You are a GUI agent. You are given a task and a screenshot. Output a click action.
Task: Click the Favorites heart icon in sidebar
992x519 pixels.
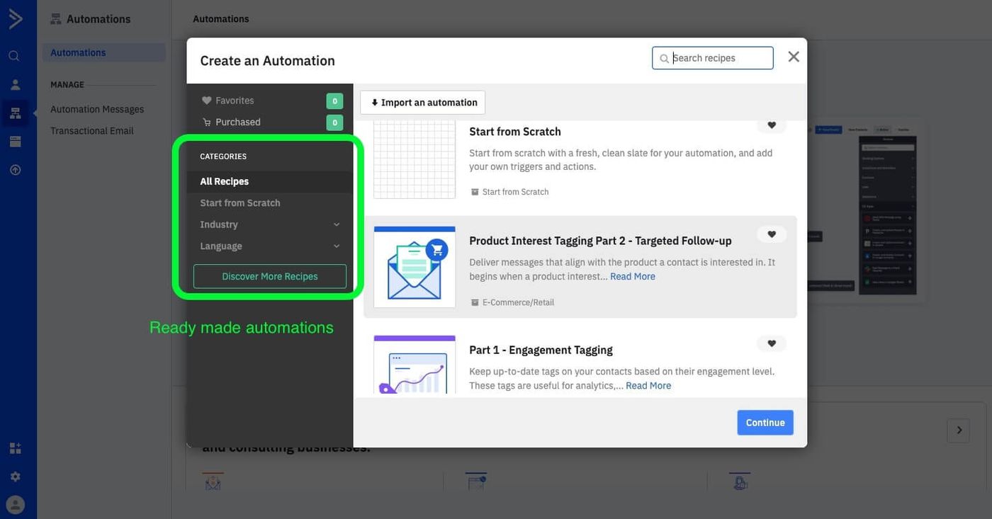click(207, 101)
